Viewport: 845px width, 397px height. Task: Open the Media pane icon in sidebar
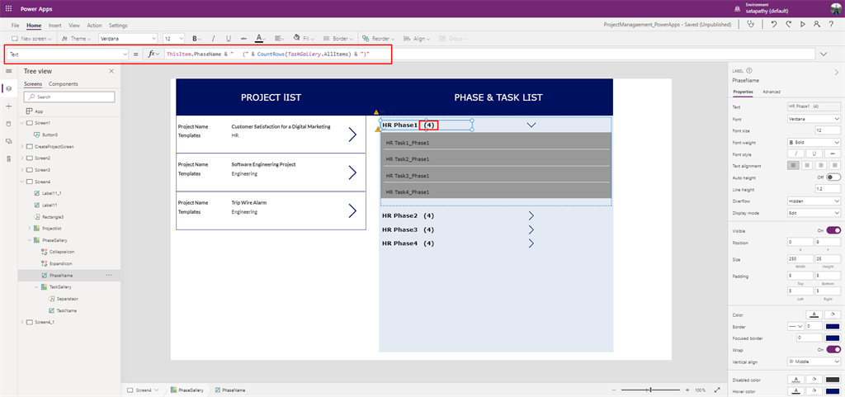click(x=8, y=141)
